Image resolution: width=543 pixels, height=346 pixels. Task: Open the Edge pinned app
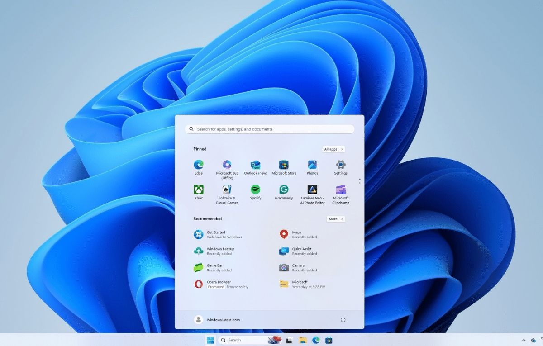tap(198, 165)
